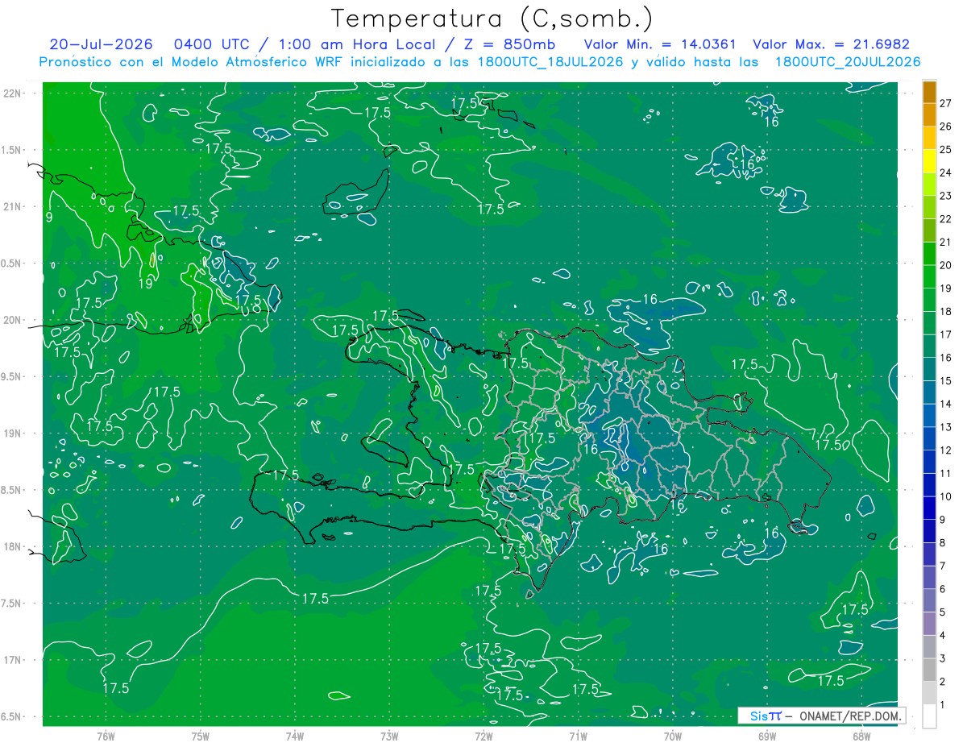This screenshot has width=967, height=747.
Task: Click the '73W' longitude axis label
Action: tap(389, 736)
